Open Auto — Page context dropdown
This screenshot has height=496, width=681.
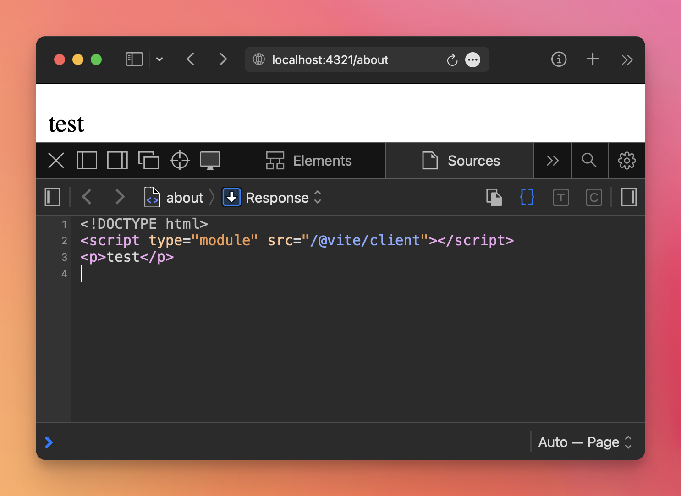585,442
